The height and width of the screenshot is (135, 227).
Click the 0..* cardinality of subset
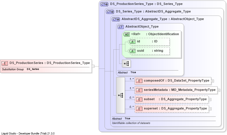(131, 98)
